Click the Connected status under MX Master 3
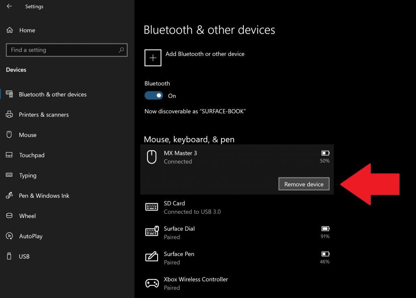The width and height of the screenshot is (416, 298). tap(178, 162)
